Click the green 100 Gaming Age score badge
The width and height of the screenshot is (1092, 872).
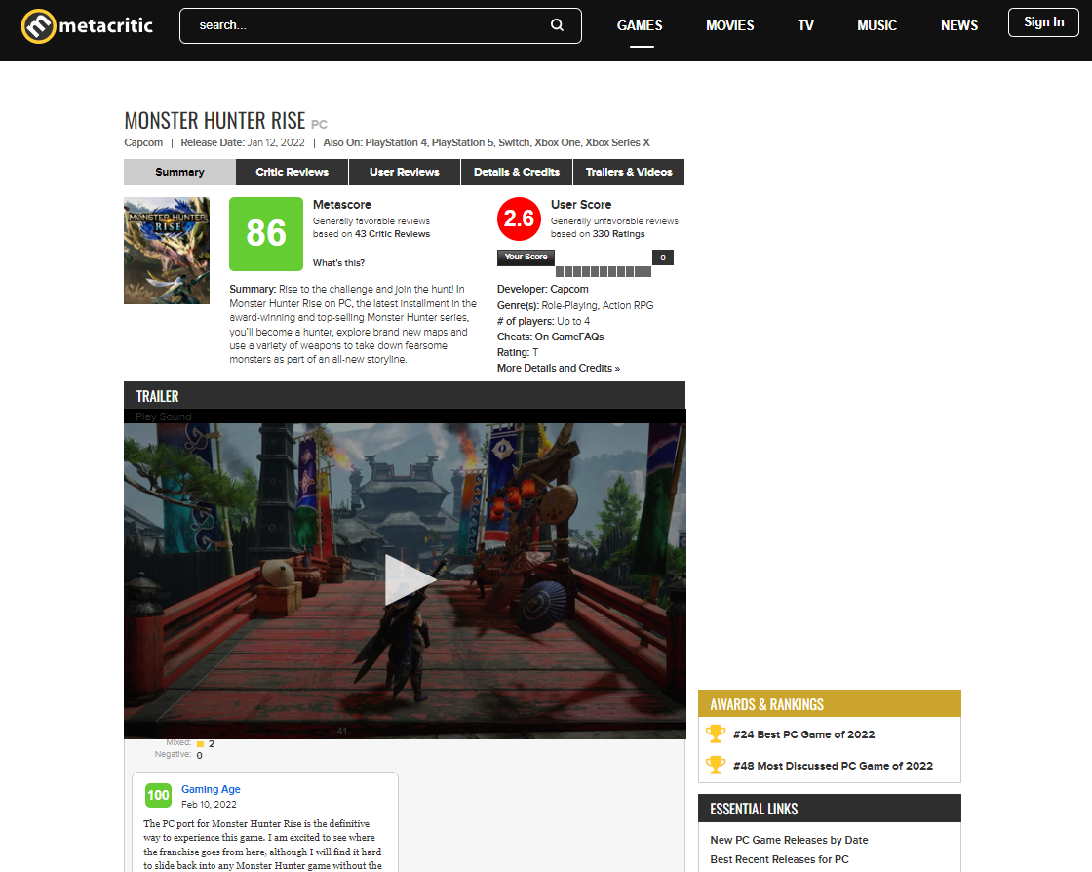[x=158, y=795]
